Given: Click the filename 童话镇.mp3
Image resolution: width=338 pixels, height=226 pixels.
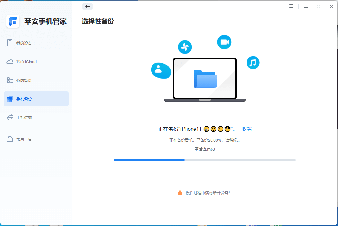Looking at the screenshot, I should pos(204,149).
